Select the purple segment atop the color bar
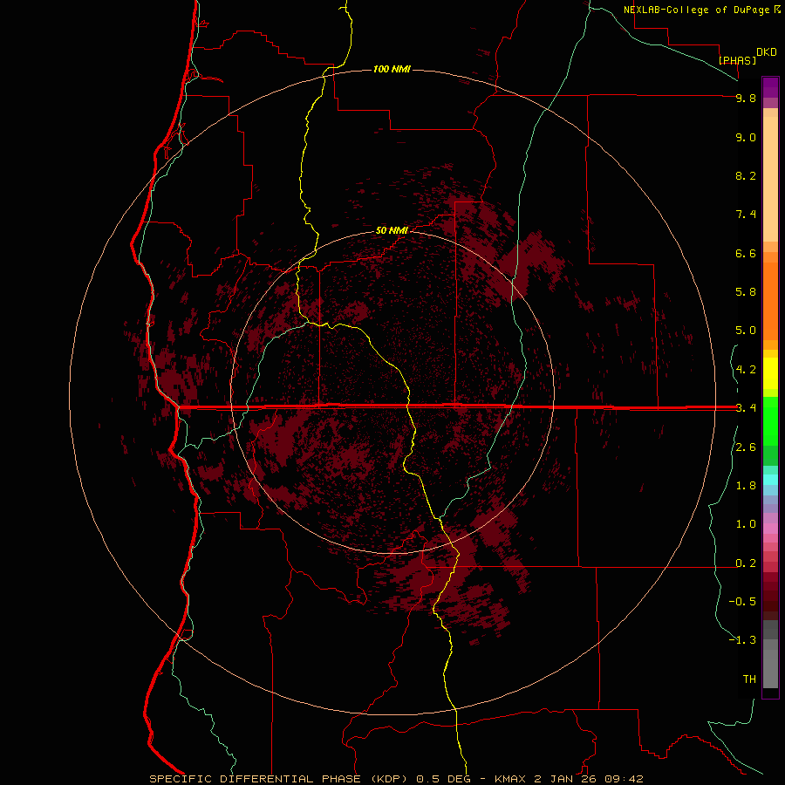The height and width of the screenshot is (785, 785). tap(770, 87)
